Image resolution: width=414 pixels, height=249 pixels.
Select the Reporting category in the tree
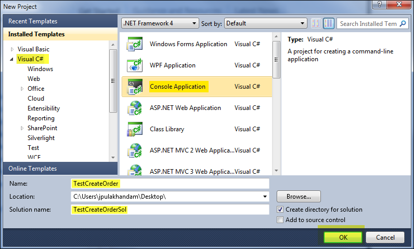pos(41,118)
